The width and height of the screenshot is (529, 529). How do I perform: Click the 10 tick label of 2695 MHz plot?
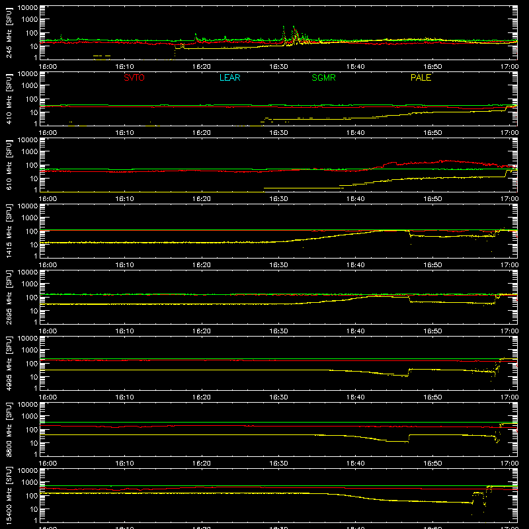point(34,311)
